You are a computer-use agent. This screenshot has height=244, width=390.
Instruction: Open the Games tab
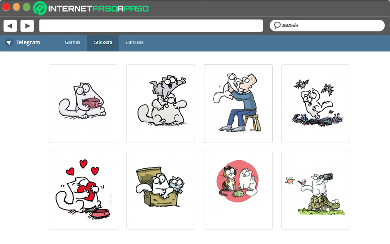(x=73, y=42)
